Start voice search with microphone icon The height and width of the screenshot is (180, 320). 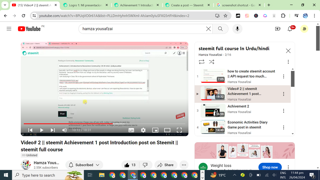coord(237,29)
